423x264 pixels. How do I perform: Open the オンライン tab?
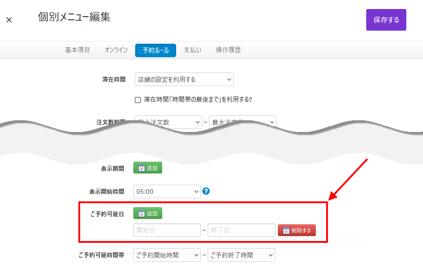pos(116,50)
